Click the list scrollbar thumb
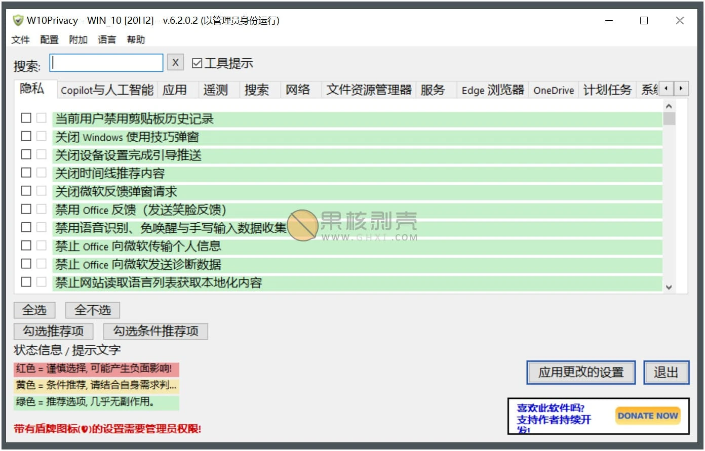 (669, 118)
